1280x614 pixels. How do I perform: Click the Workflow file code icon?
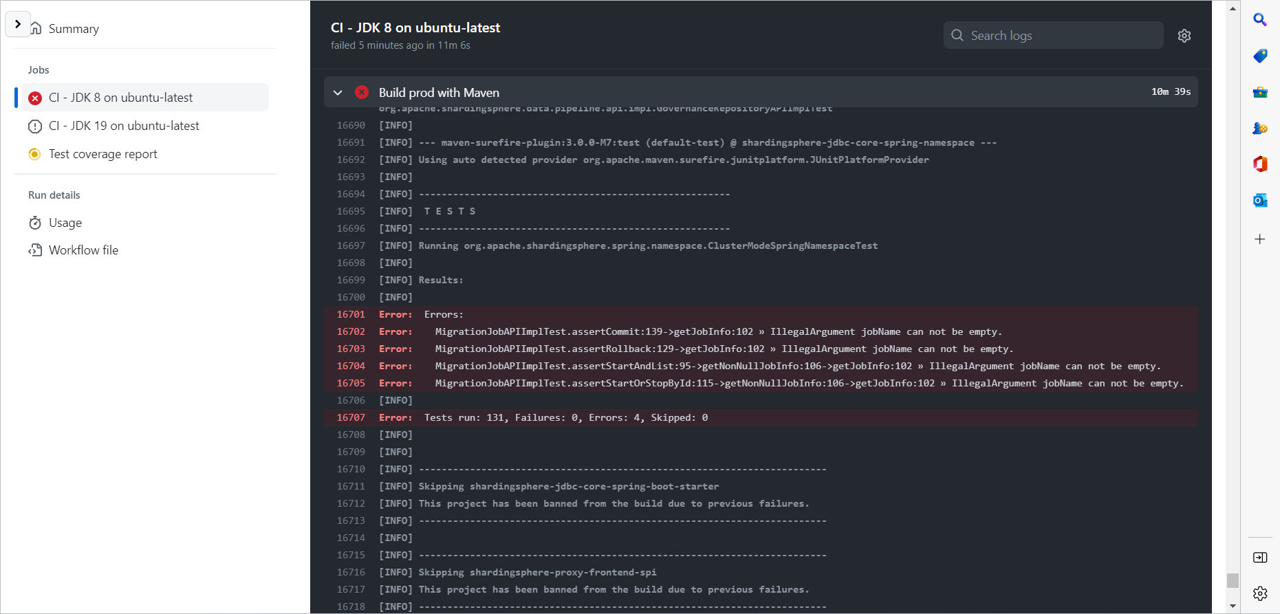[x=35, y=250]
